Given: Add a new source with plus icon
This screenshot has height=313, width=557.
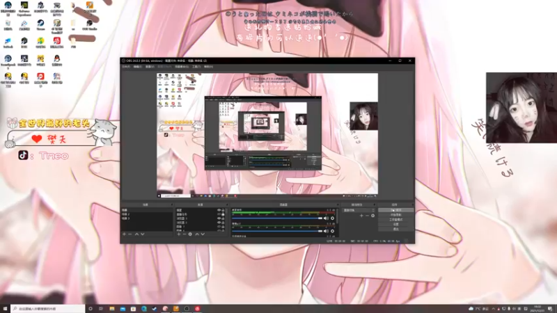Looking at the screenshot, I should click(x=179, y=234).
